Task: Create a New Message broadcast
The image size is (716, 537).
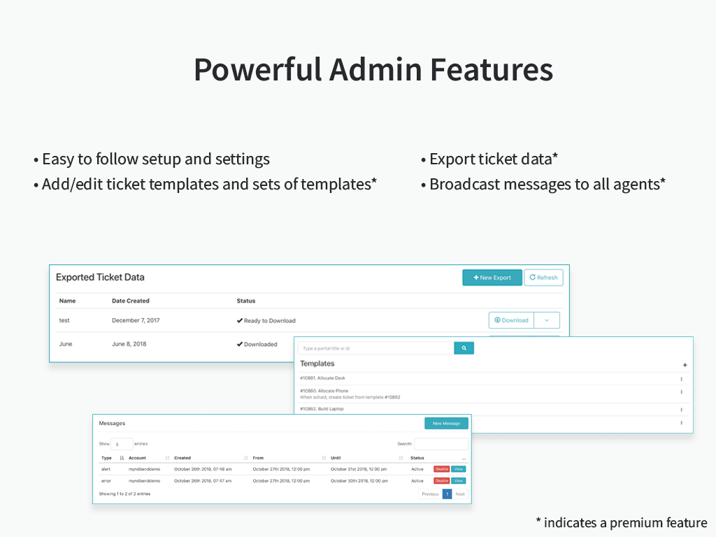Action: click(446, 423)
